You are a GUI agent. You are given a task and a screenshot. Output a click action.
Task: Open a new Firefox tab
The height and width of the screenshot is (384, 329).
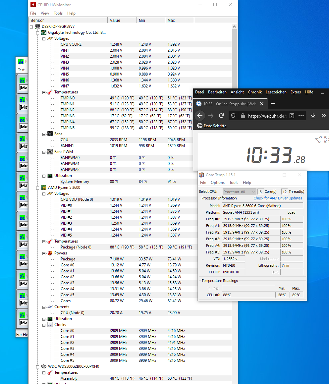point(273,104)
